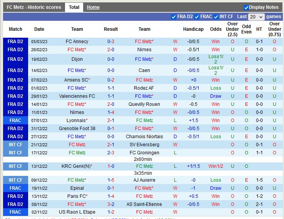Open Quevilly Rouen team page
284x219 pixels.
pos(144,104)
